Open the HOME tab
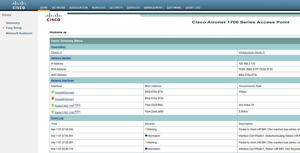Screen dimensions: 300x153 pyautogui.click(x=44, y=8)
